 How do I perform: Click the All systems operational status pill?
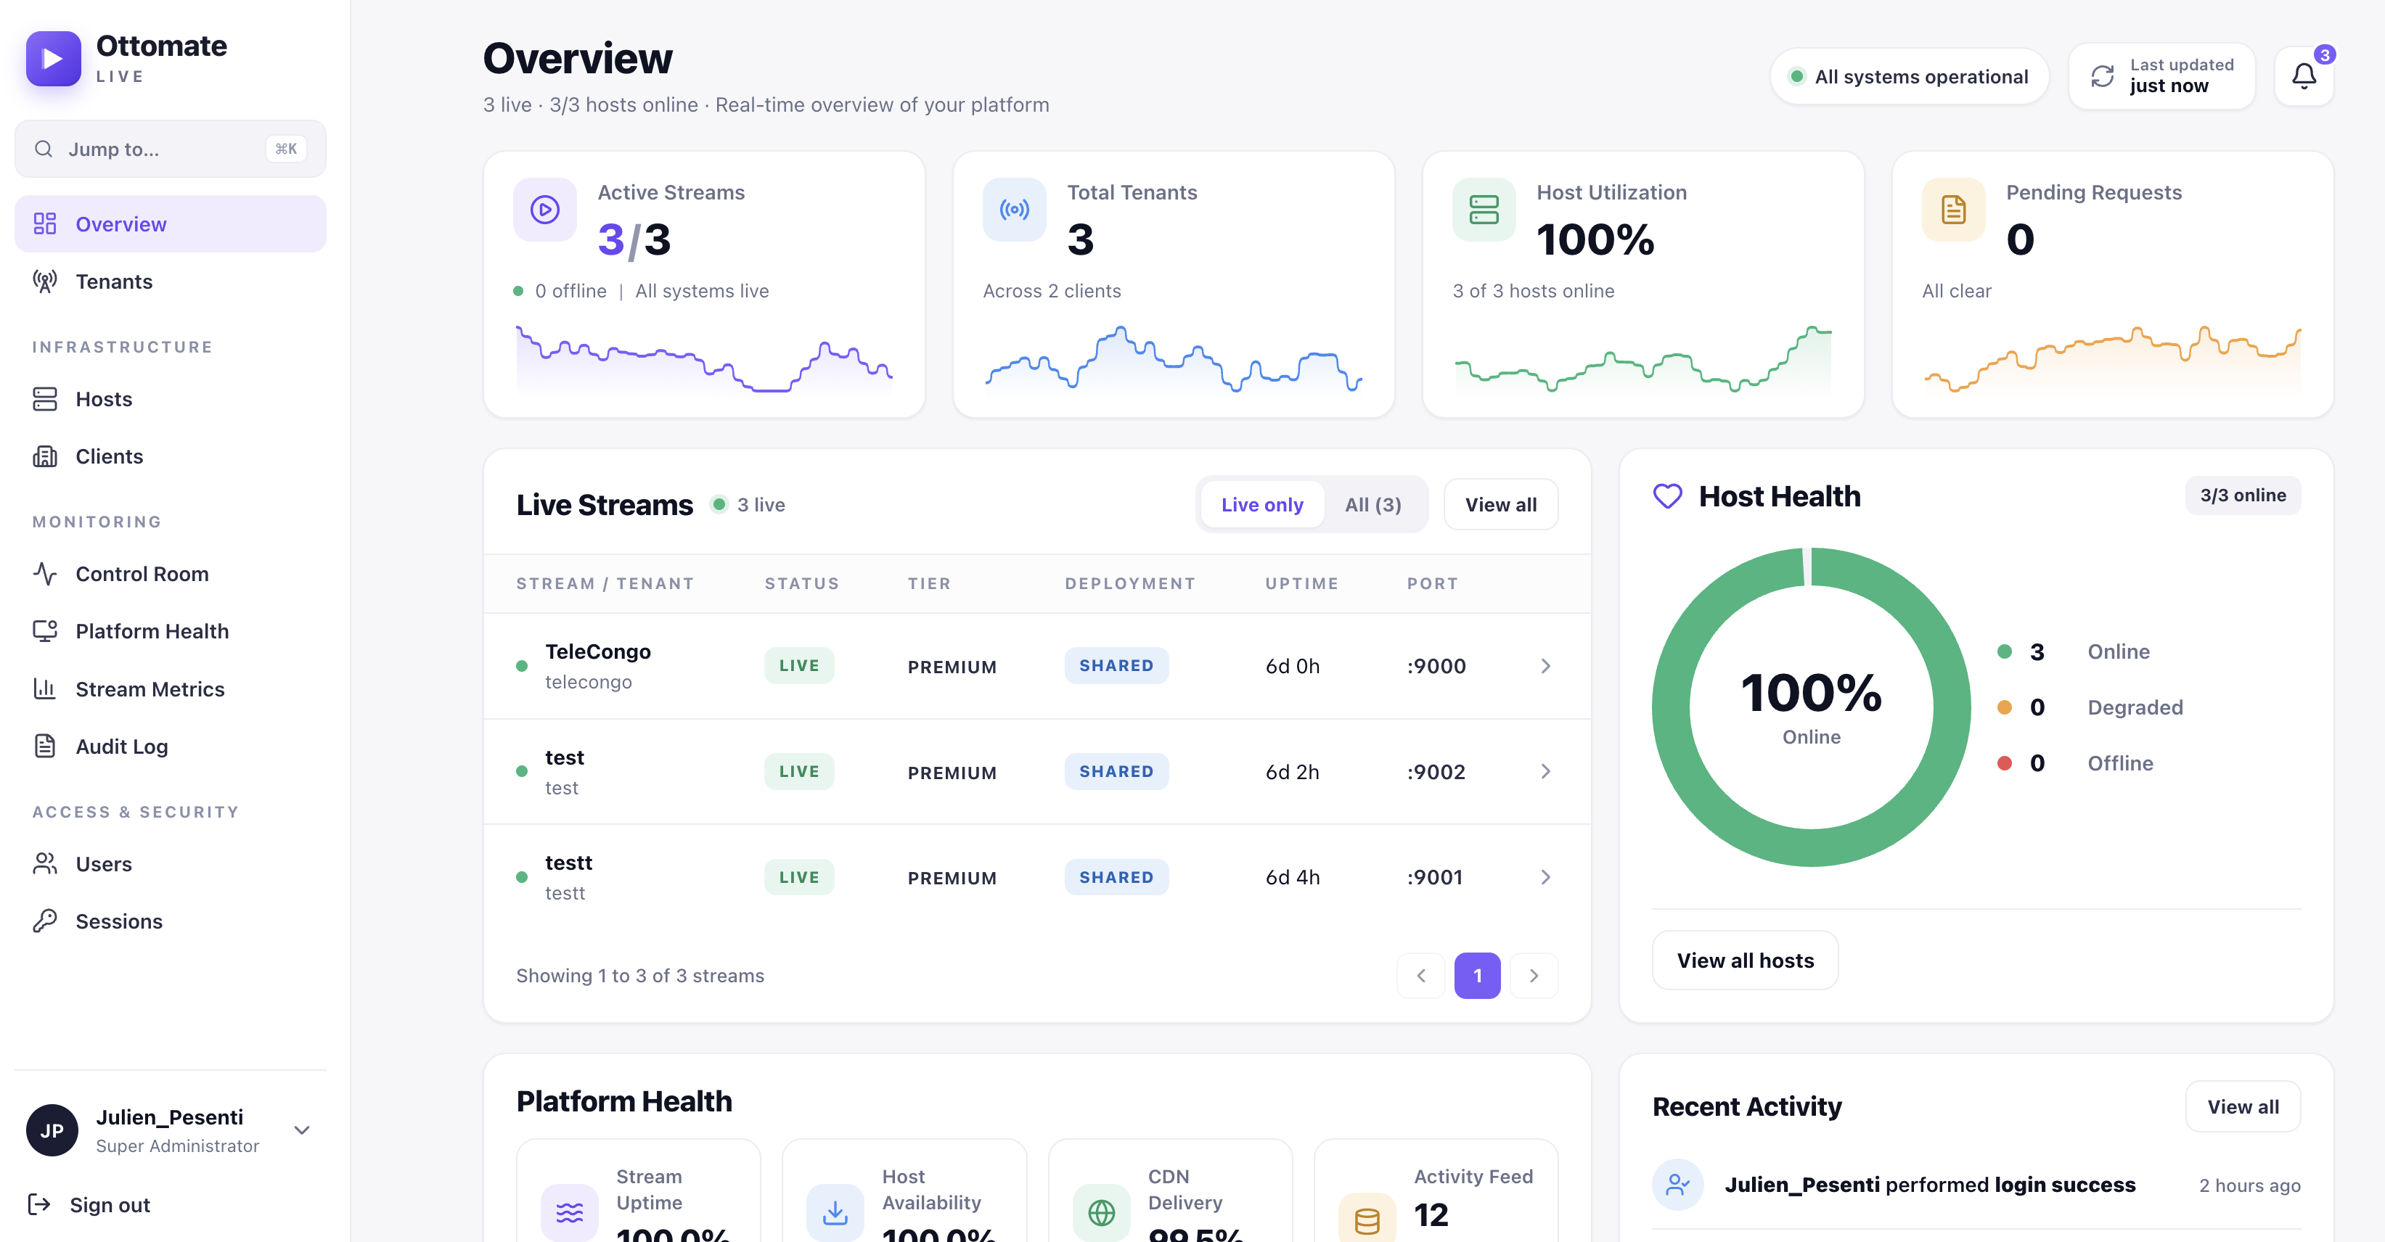coord(1909,76)
